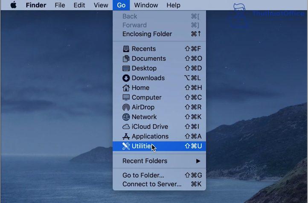
Task: Click the Utilities tools icon
Action: coord(126,146)
